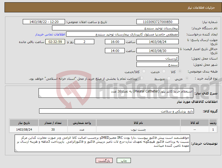The height and width of the screenshot is (168, 222).
Task: Click the چاپ (print) button
Action: pos(124,160)
